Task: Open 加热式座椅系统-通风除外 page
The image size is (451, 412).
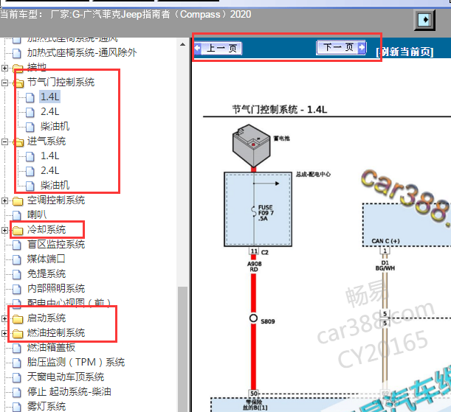Action: [x=82, y=52]
